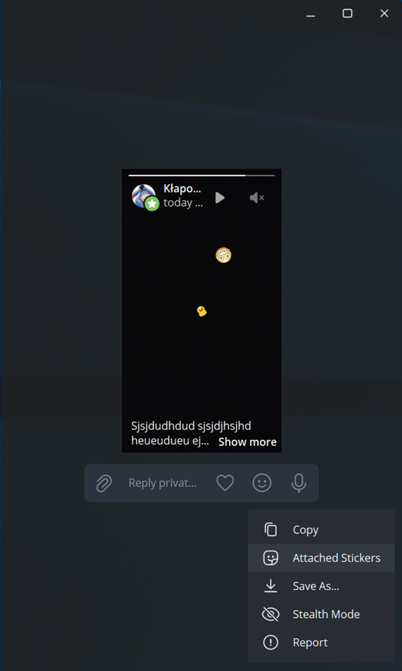Click the Kłapo... username label

click(182, 189)
